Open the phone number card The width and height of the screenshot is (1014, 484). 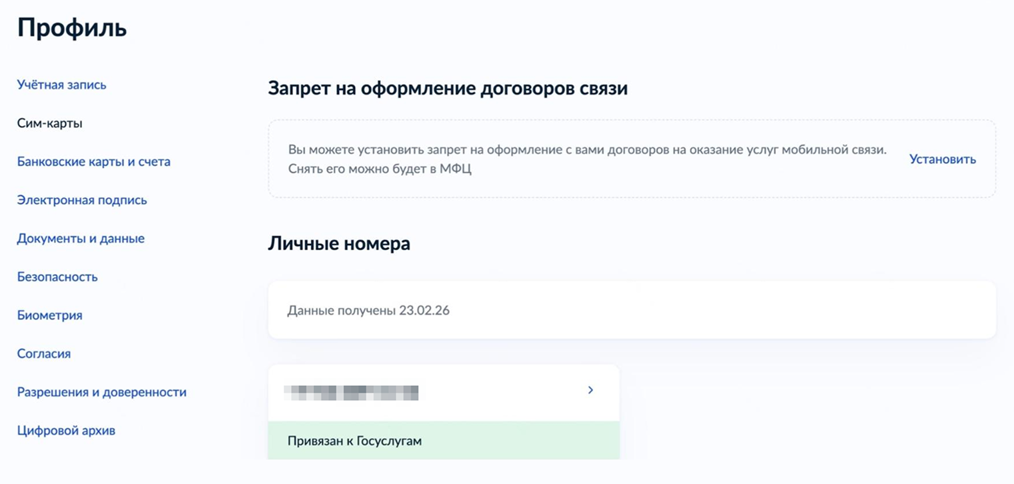(444, 392)
